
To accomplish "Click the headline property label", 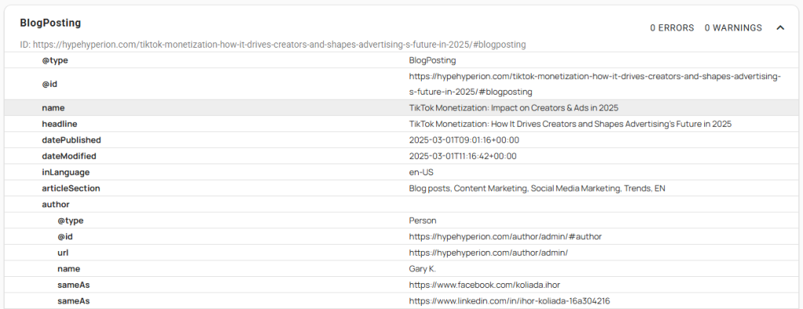I will (60, 124).
